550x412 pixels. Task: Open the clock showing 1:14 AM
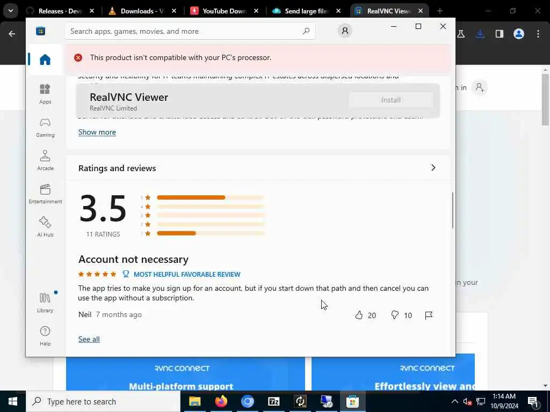pyautogui.click(x=504, y=401)
